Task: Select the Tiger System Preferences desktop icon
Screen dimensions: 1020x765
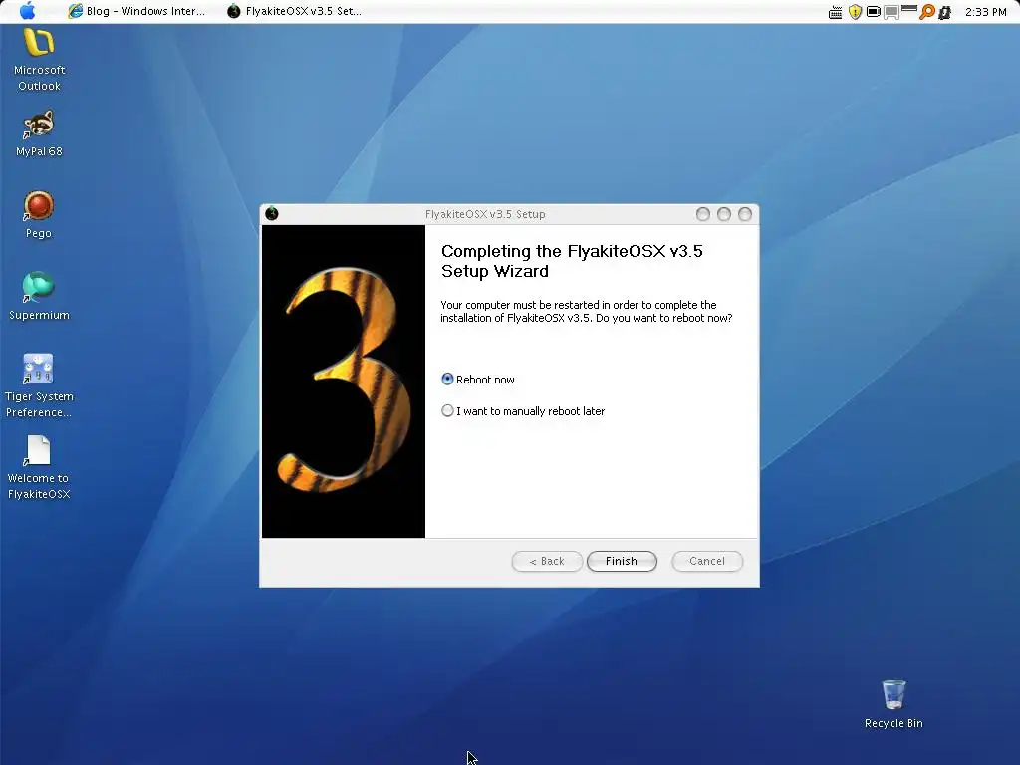Action: coord(39,386)
